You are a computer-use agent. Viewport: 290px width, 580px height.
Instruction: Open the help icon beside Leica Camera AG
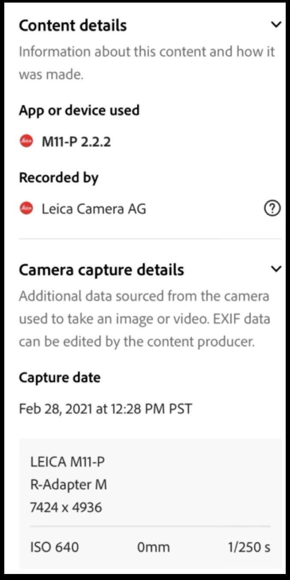pyautogui.click(x=272, y=208)
